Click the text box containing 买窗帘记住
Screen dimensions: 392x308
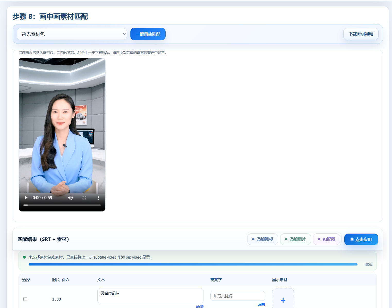click(x=150, y=296)
